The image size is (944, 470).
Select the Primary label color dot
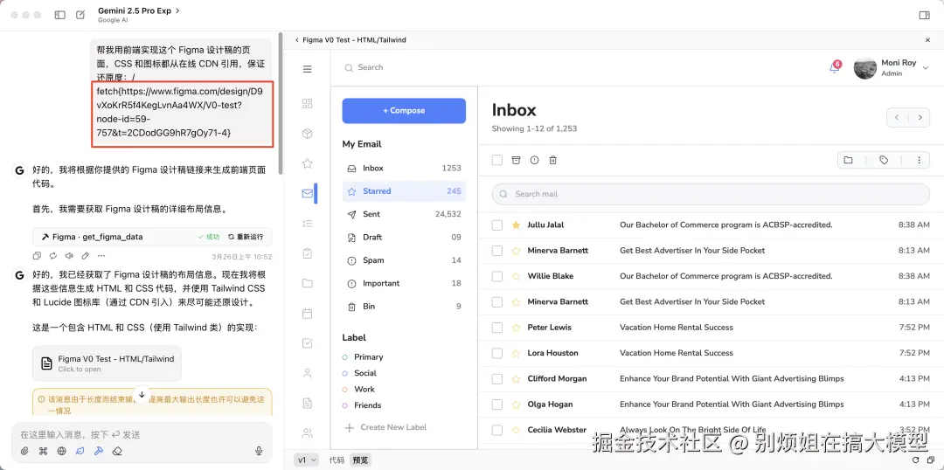click(x=345, y=356)
